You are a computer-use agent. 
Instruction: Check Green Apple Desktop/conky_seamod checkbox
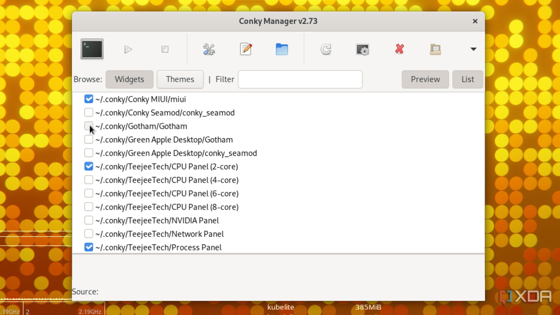pos(88,153)
